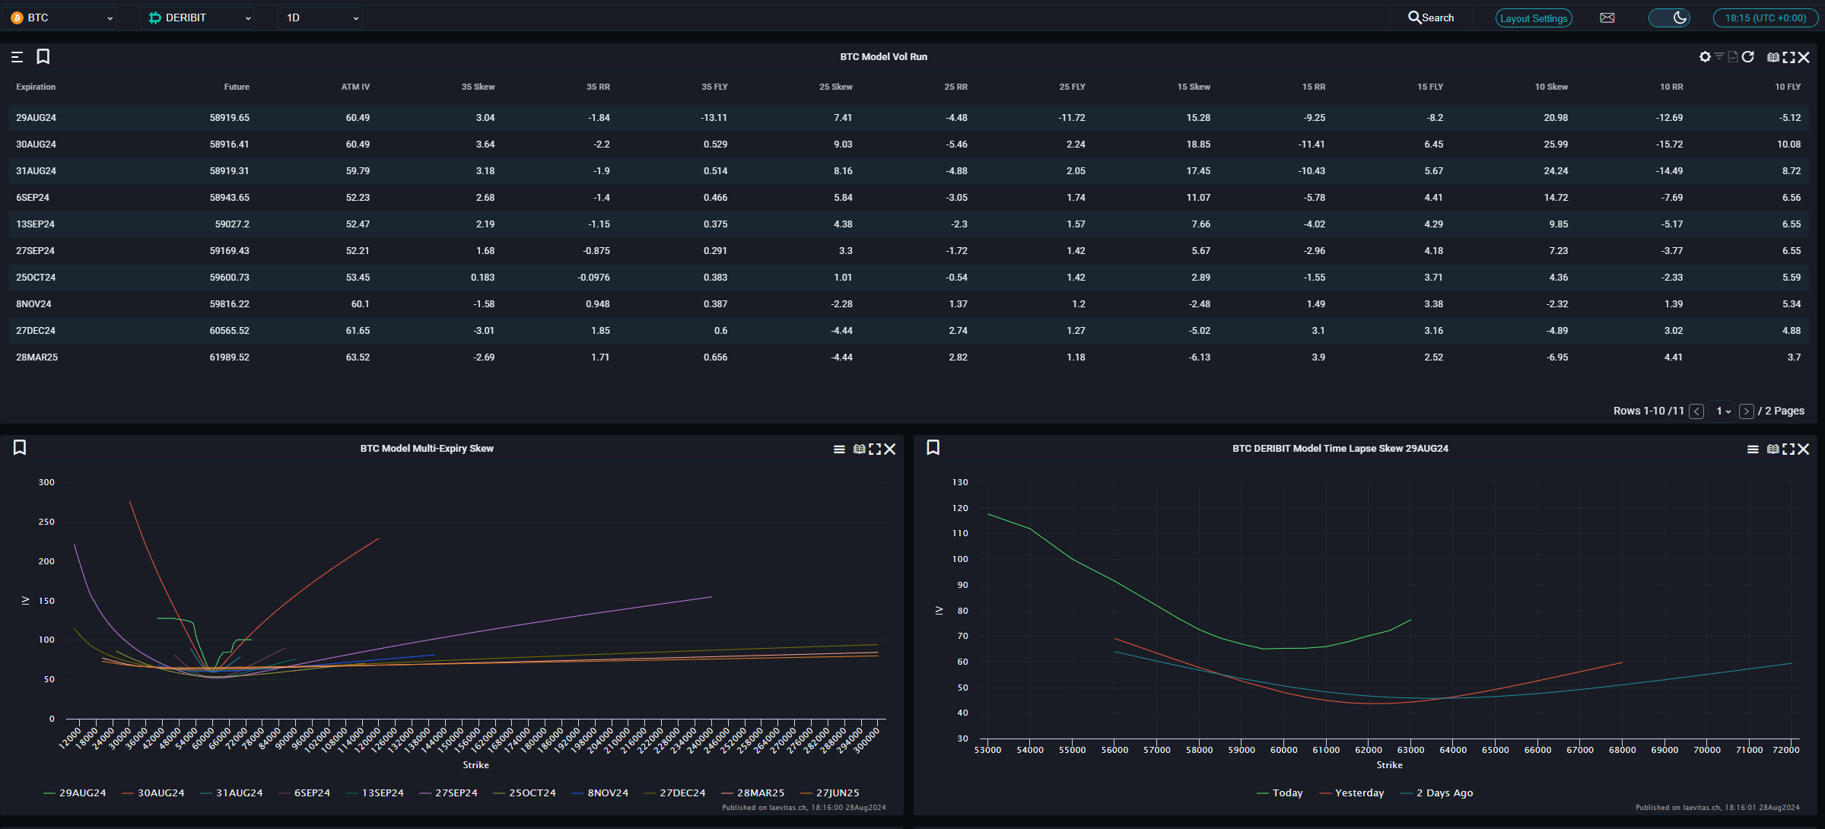This screenshot has width=1825, height=829.
Task: Open docs book icon on Multi-Expiry Skew chart
Action: pos(860,449)
